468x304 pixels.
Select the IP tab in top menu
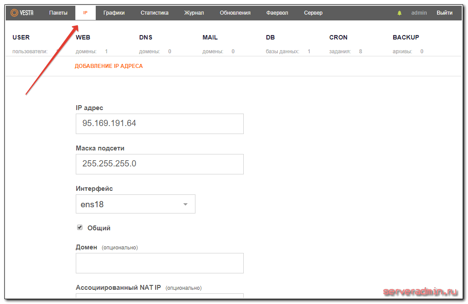(86, 13)
